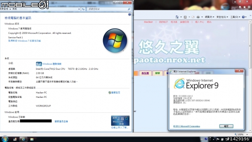Open the Windows Experience Index score badge

[39, 64]
